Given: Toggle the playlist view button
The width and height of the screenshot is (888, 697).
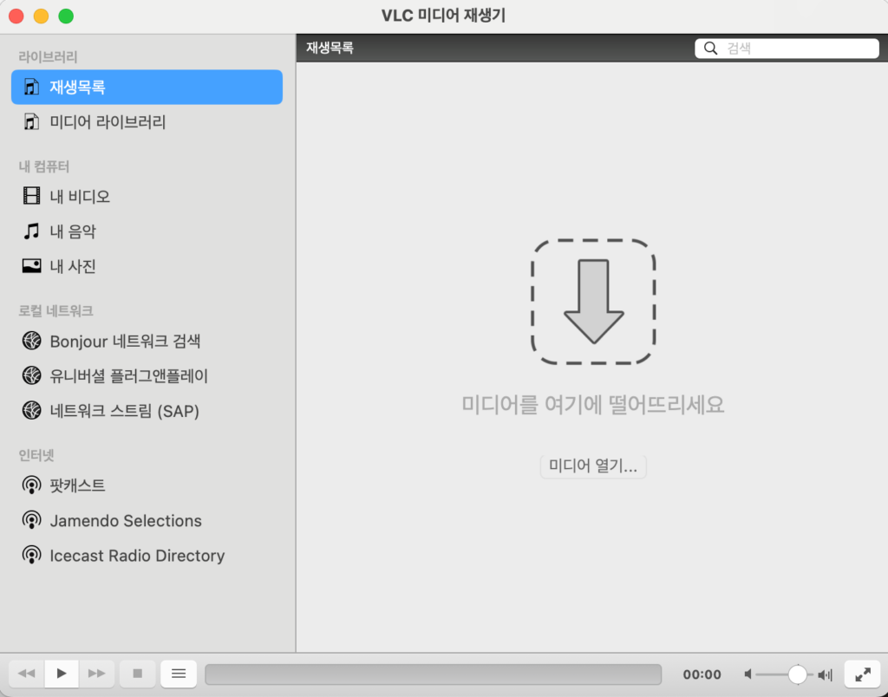Looking at the screenshot, I should tap(179, 674).
